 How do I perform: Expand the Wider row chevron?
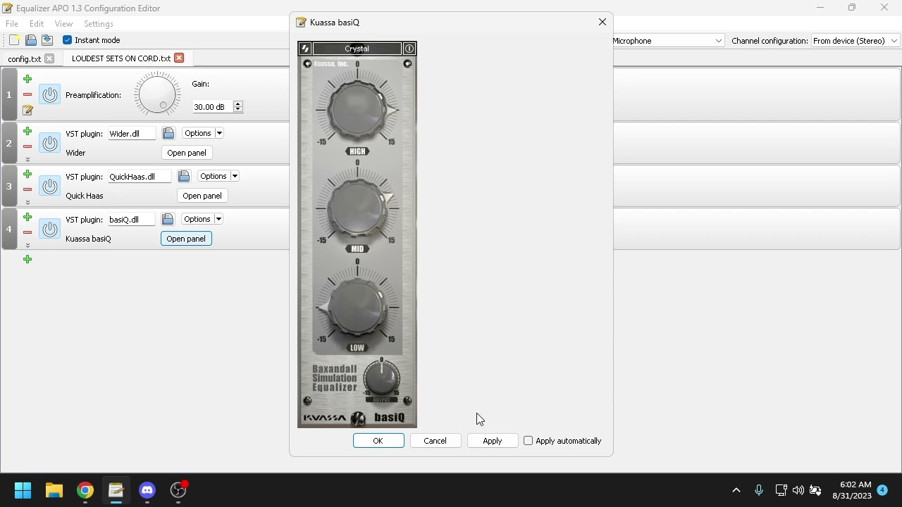tap(27, 160)
